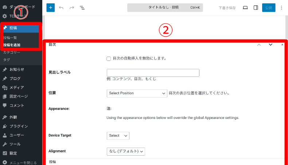Select 投稿を追加 in the sidebar submenu
Screen dimensions: 288x165
[x=12, y=45]
